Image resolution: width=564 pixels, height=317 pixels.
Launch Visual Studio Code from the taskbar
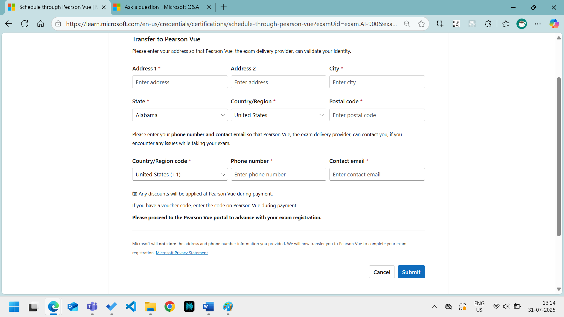point(131,307)
